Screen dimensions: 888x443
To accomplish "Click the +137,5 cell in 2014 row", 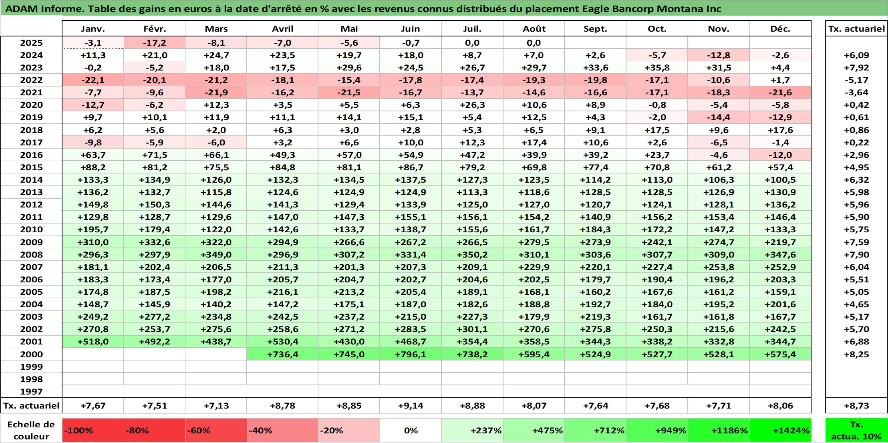I will click(x=411, y=180).
